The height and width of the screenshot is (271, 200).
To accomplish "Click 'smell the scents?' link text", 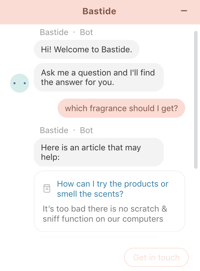I will pos(90,194).
